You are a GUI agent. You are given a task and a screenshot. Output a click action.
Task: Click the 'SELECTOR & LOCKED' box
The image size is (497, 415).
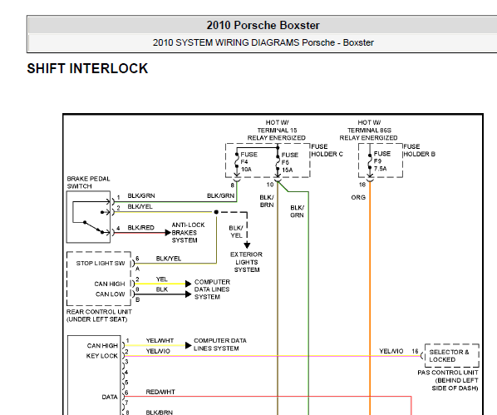[451, 356]
